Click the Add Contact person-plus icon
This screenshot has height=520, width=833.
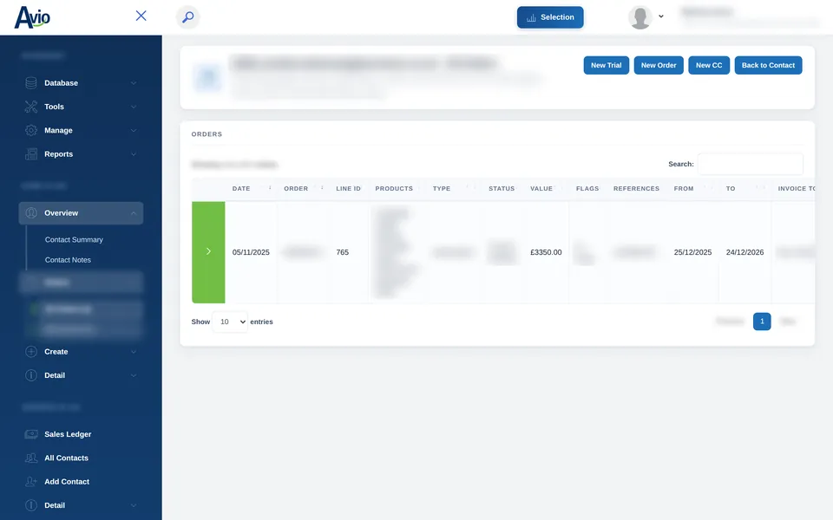tap(31, 482)
